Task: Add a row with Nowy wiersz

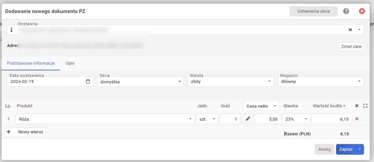Action: pos(25,132)
